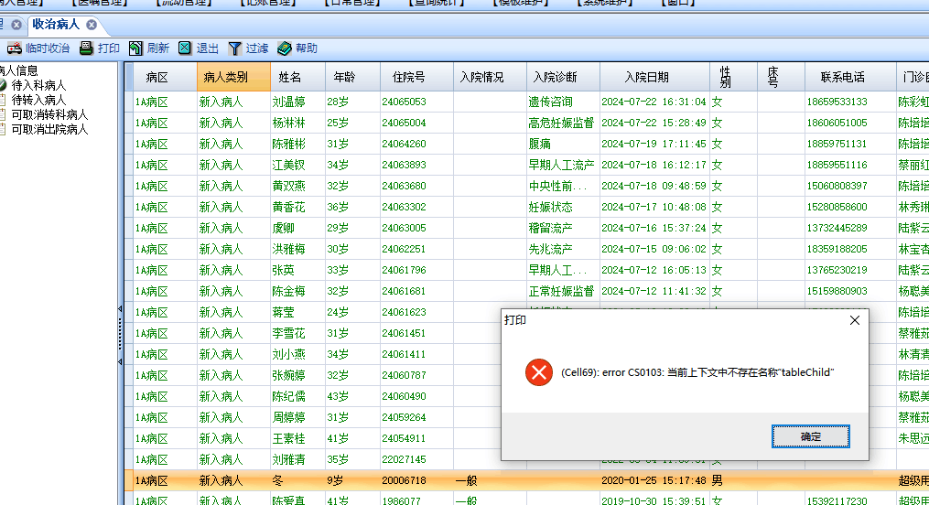929x505 pixels.
Task: Click the red error icon in dialog
Action: click(x=538, y=372)
